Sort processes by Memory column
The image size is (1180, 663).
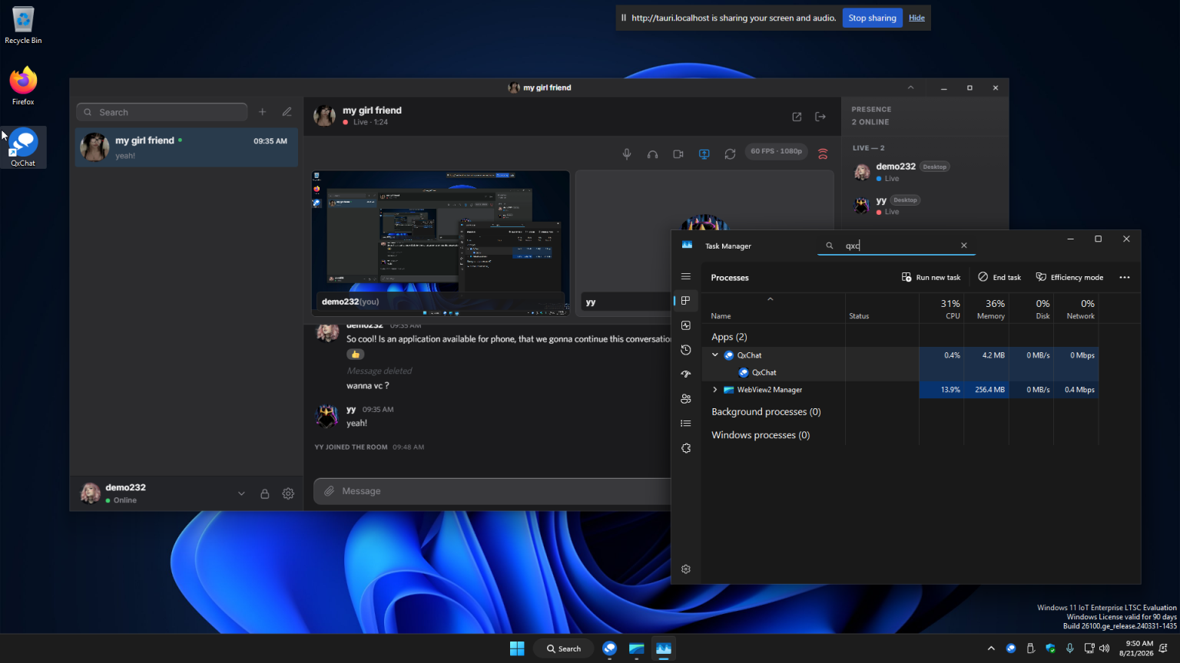click(986, 309)
